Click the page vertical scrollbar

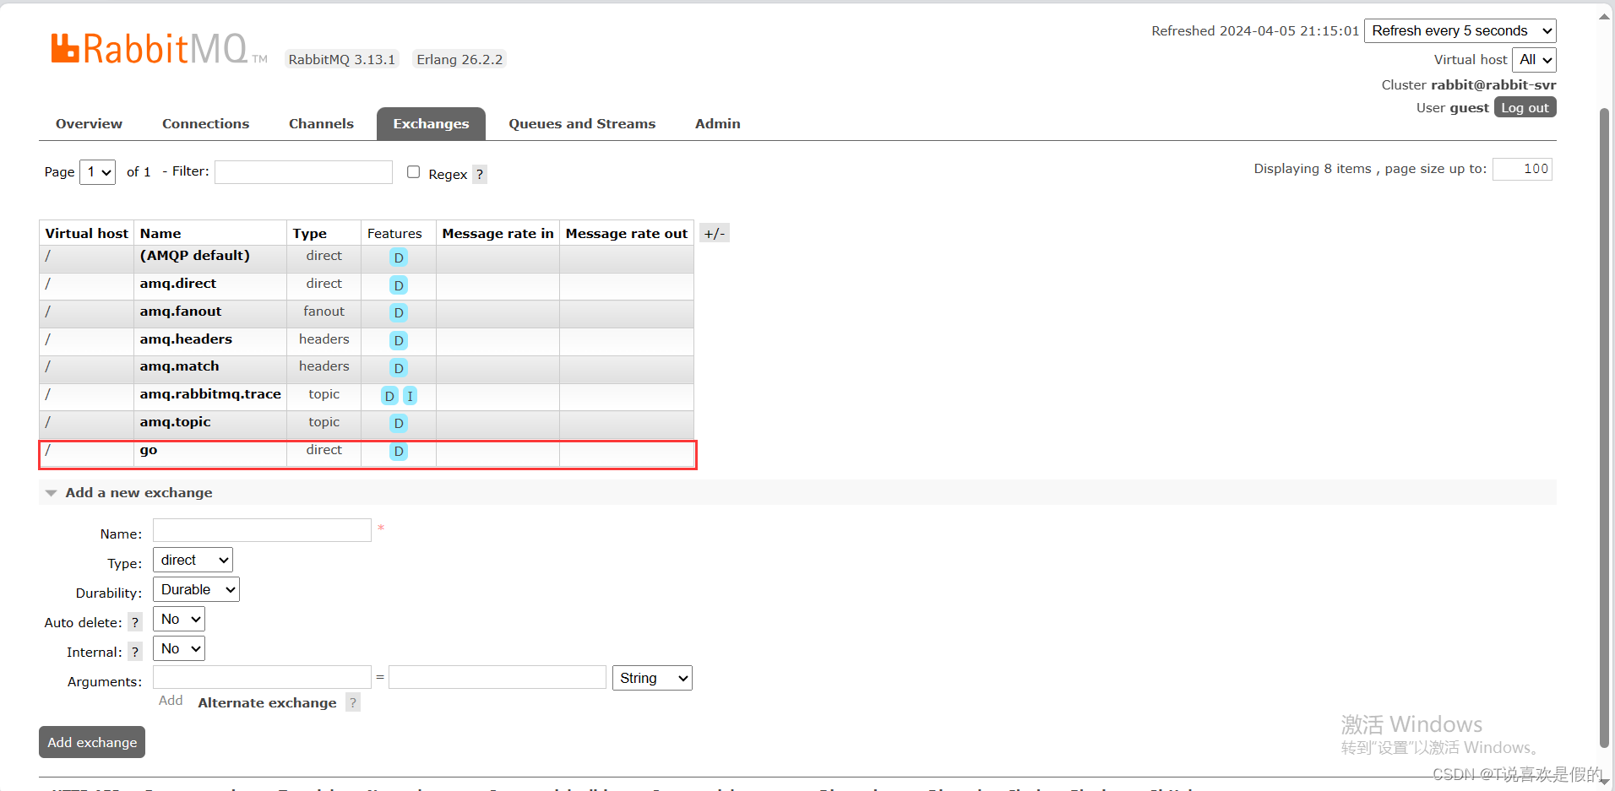(x=1604, y=426)
